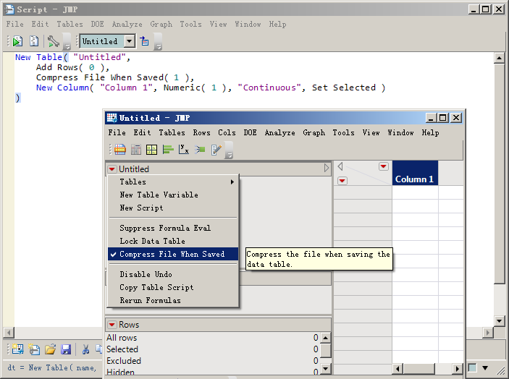Open the Fit Y by X icon
509x379 pixels.
[x=184, y=150]
